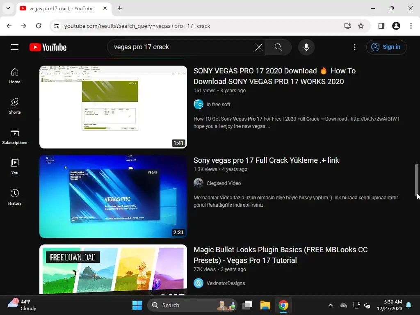Clear the search box with X
Viewport: 420px width, 315px height.
[x=259, y=47]
